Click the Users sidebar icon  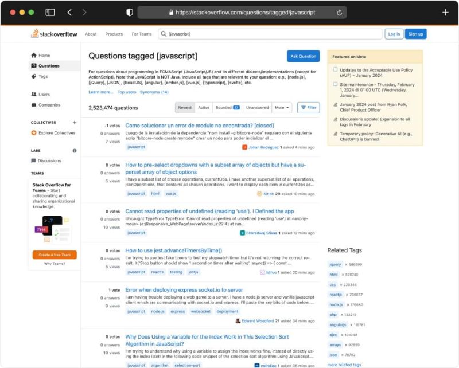(x=34, y=93)
